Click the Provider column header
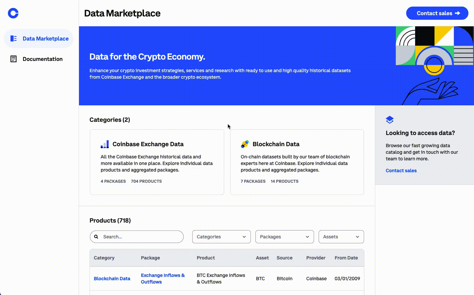 click(x=316, y=258)
